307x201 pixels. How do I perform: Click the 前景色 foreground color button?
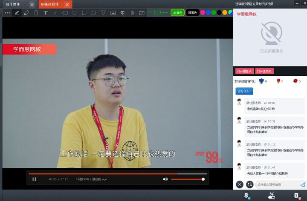177,13
